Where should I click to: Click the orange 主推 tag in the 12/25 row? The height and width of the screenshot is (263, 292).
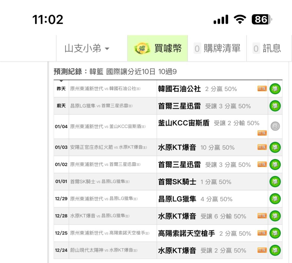(262, 233)
